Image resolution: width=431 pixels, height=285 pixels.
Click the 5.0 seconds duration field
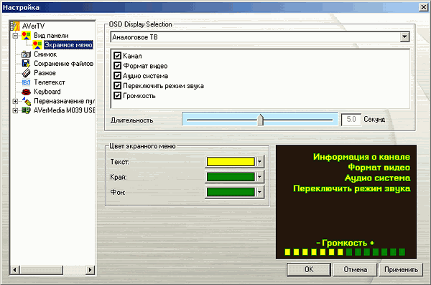(351, 120)
